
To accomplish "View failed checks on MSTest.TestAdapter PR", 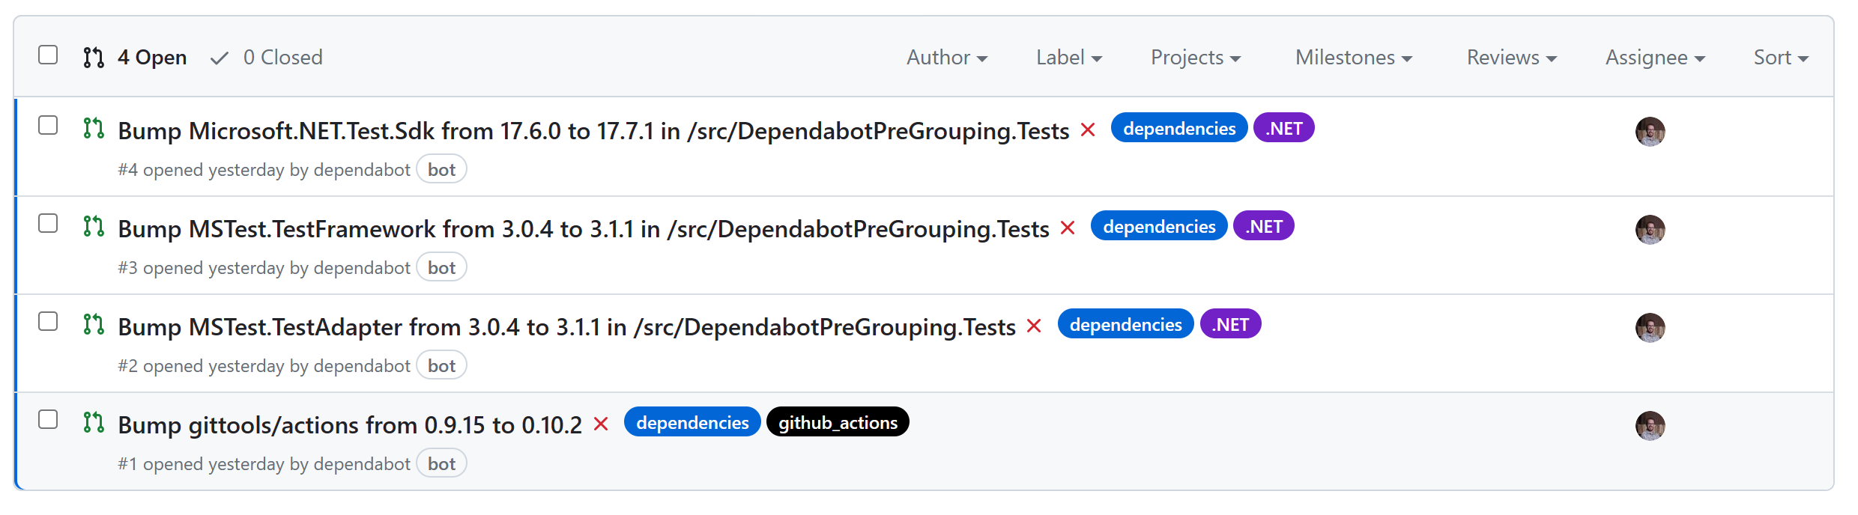I will pyautogui.click(x=1035, y=326).
